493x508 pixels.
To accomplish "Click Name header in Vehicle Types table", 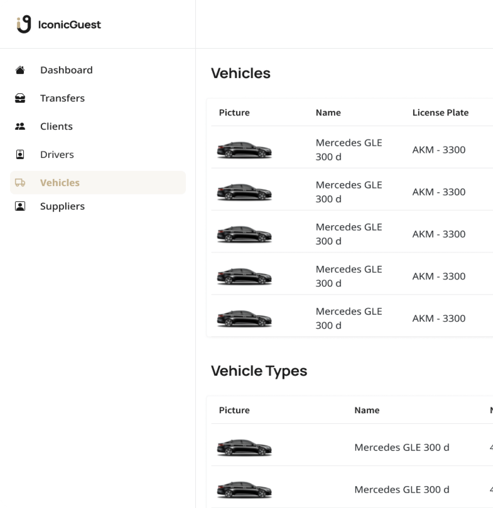I will (367, 410).
